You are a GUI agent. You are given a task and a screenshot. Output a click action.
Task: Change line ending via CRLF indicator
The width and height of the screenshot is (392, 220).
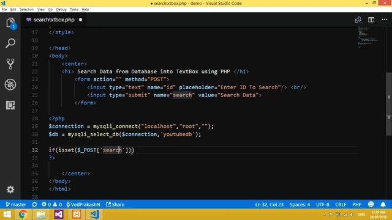tap(341, 205)
